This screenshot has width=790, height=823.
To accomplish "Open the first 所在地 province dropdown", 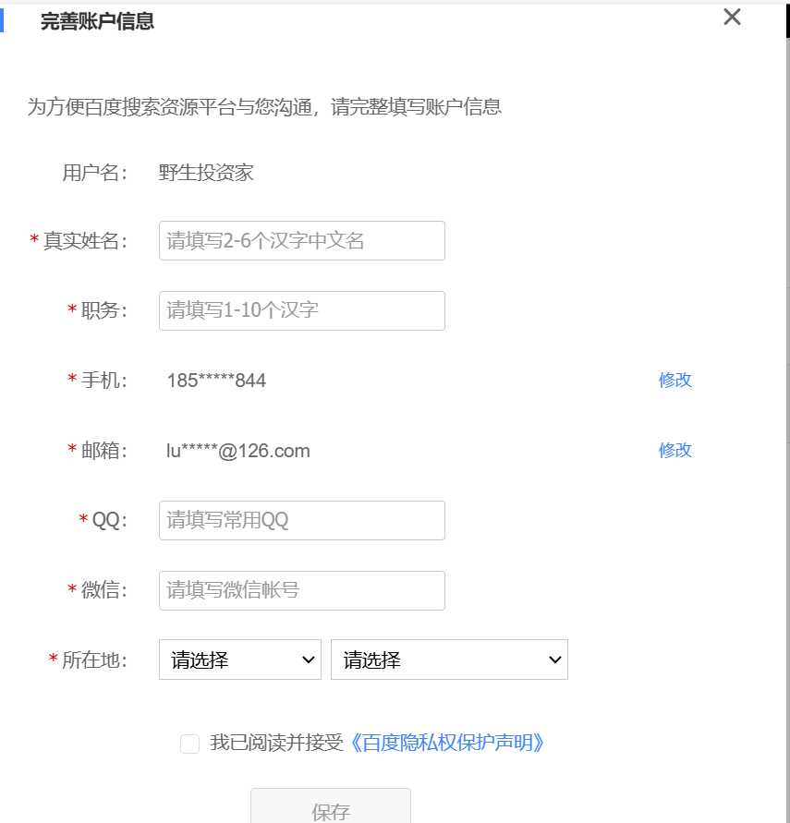I will (239, 660).
